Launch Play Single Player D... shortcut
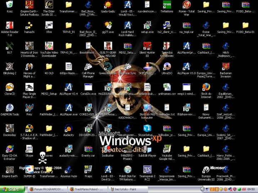258x193 pixels. click(x=29, y=87)
